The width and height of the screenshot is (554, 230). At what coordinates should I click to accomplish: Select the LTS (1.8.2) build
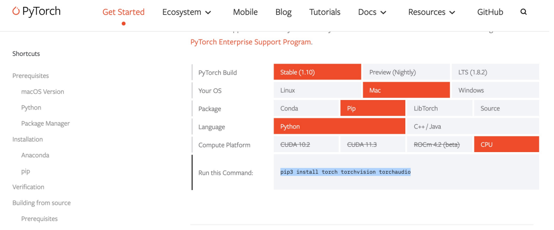495,72
